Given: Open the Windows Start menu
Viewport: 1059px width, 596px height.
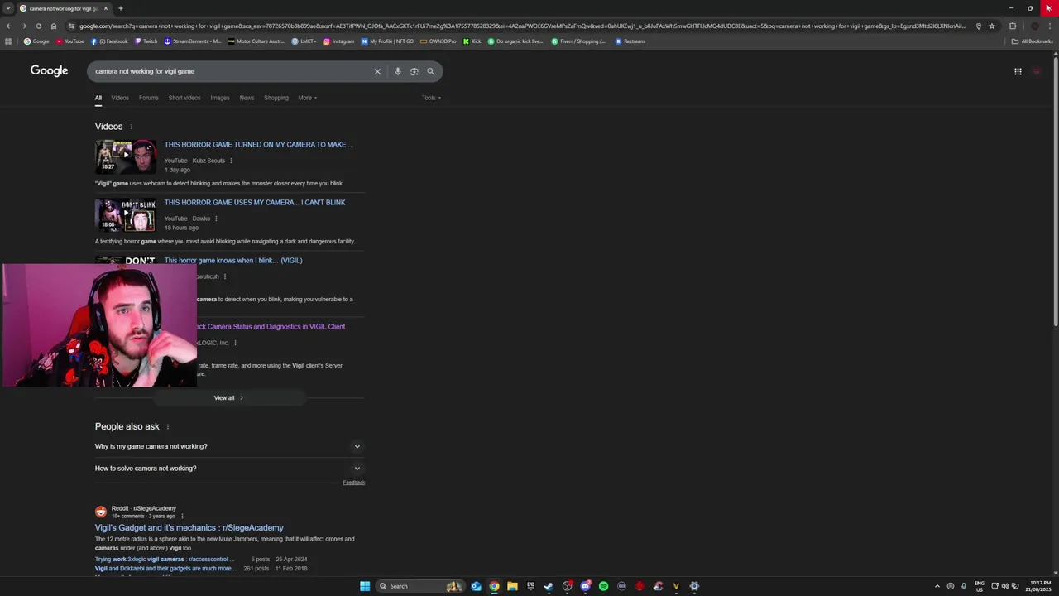Looking at the screenshot, I should [x=365, y=586].
